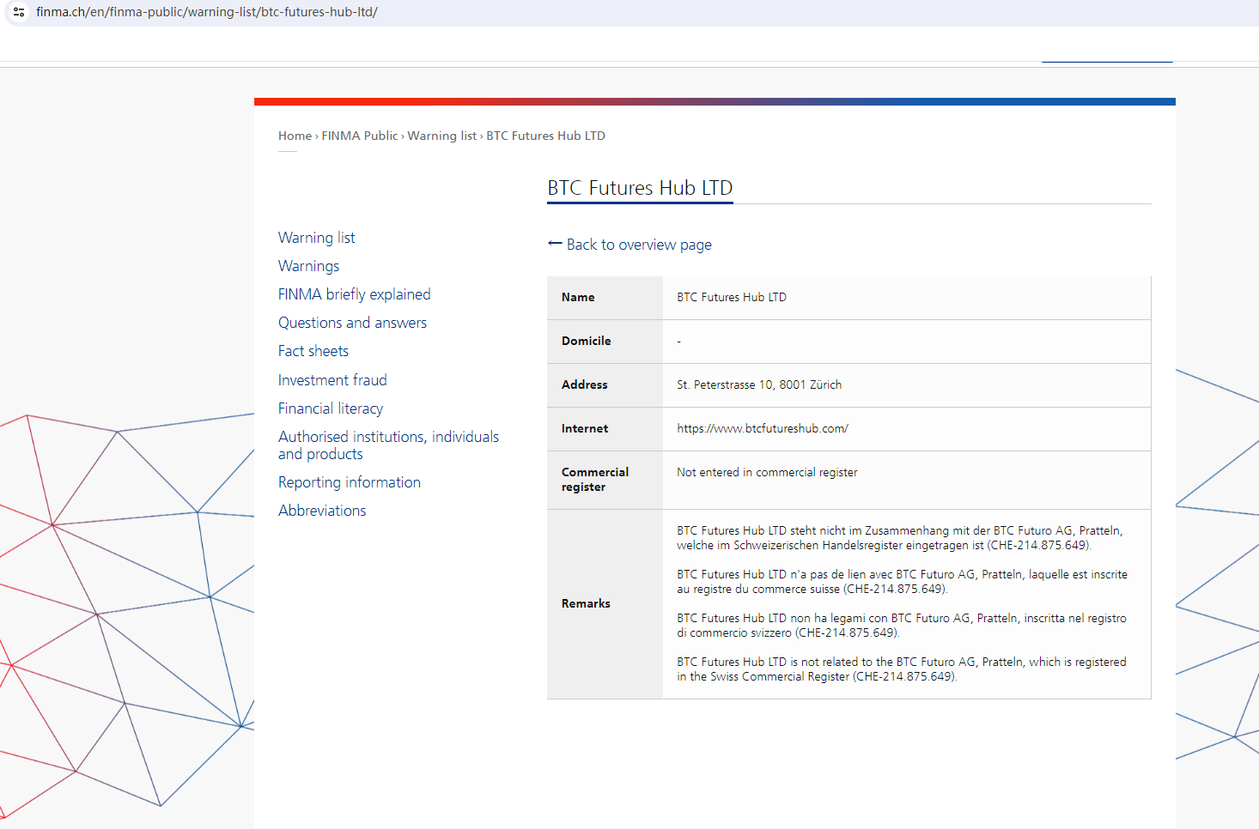This screenshot has height=829, width=1259.
Task: Open FINMA briefly explained page
Action: tap(354, 294)
